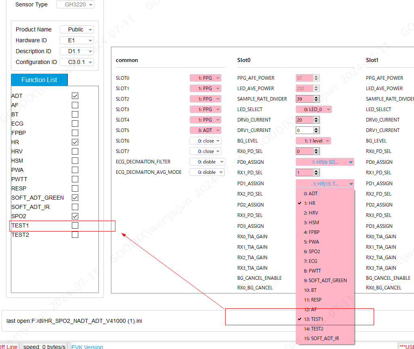Enable the ECG function checkbox

[x=75, y=124]
